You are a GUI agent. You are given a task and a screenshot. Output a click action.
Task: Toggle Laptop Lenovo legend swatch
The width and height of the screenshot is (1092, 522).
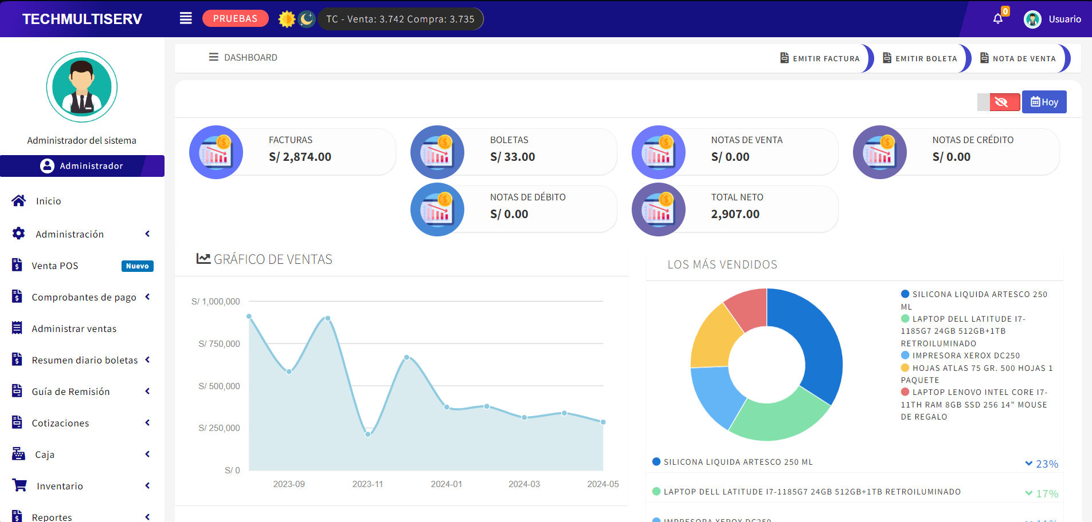click(905, 392)
